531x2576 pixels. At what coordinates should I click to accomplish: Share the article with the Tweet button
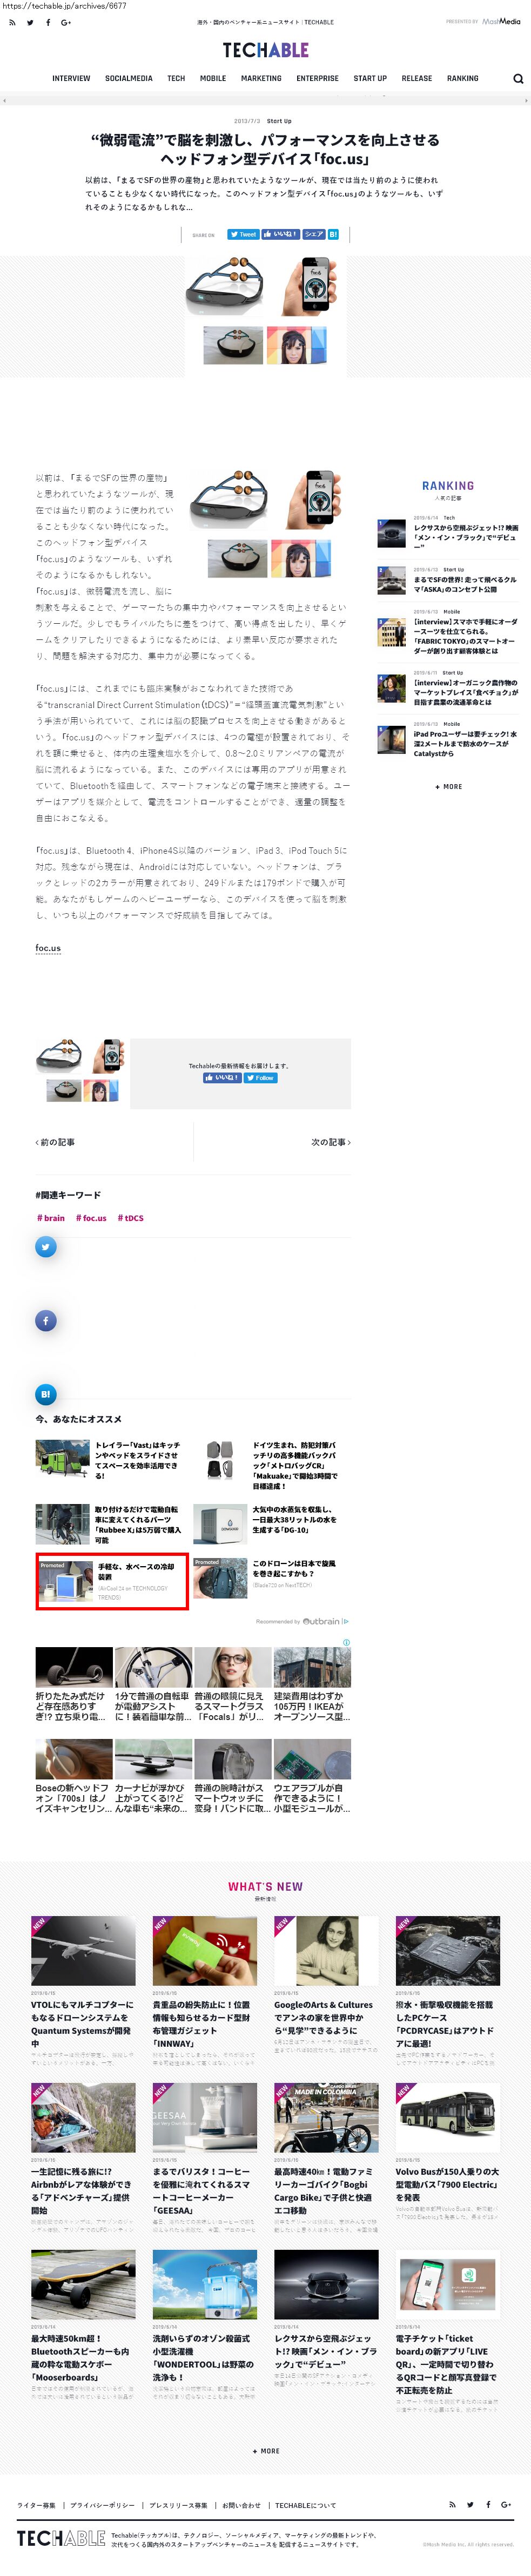(x=243, y=235)
